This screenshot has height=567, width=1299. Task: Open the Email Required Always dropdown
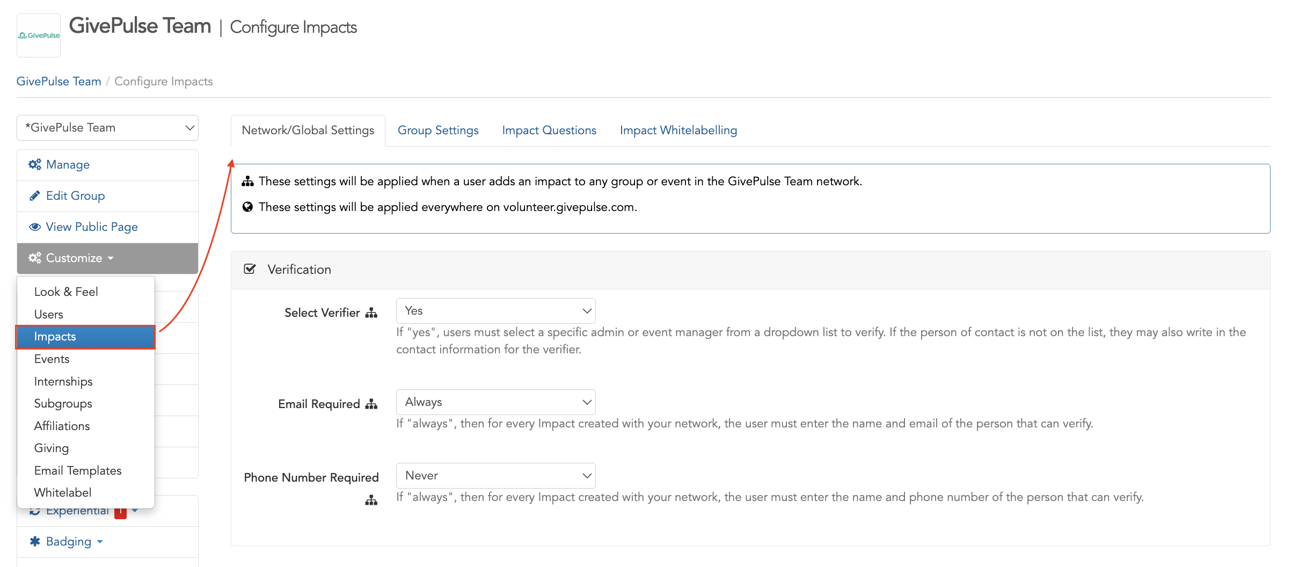click(x=496, y=402)
